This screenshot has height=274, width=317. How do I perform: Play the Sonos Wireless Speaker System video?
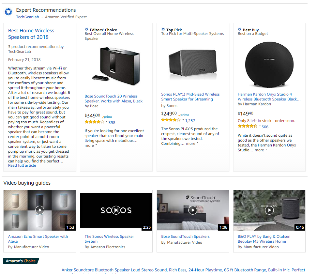pyautogui.click(x=116, y=210)
